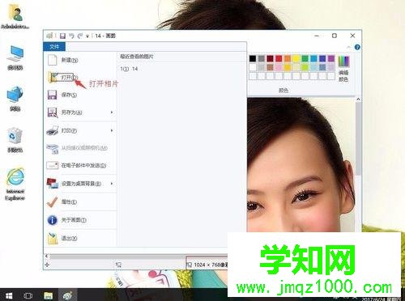The image size is (405, 301).
Task: Pick the pink (rose) color swatch
Action: point(279,67)
